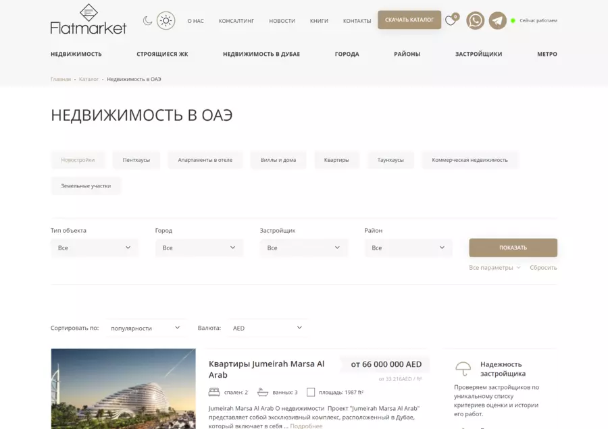Select Квартиры category chip
The height and width of the screenshot is (429, 608).
click(x=336, y=160)
